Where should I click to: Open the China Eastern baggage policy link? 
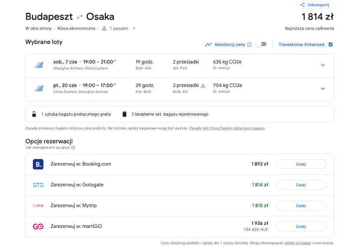pos(227,128)
